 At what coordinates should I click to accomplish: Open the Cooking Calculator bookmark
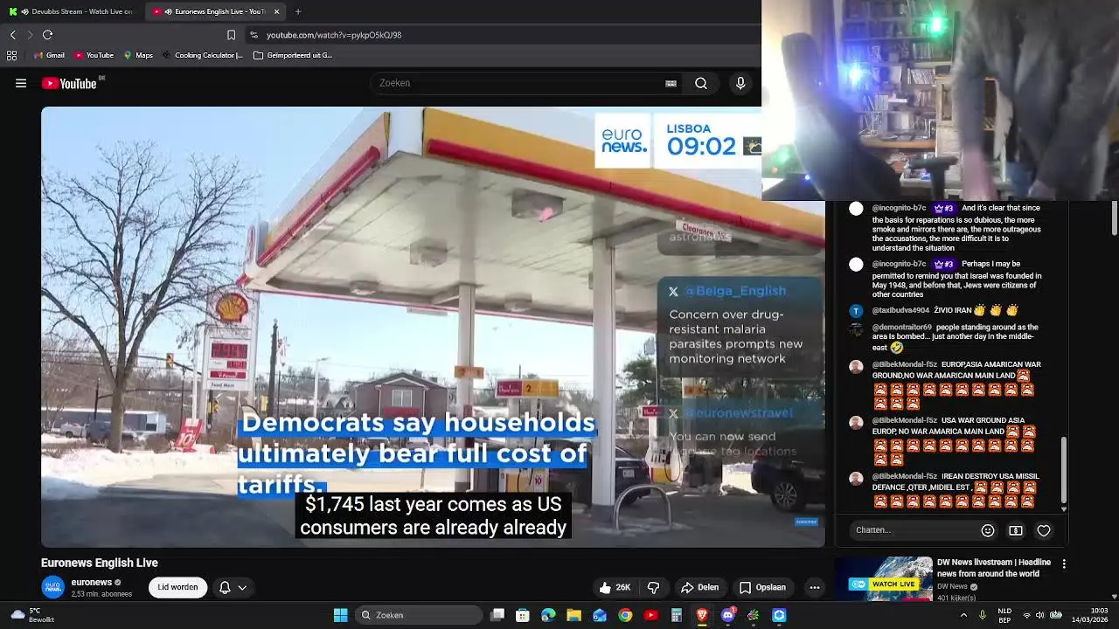[202, 55]
